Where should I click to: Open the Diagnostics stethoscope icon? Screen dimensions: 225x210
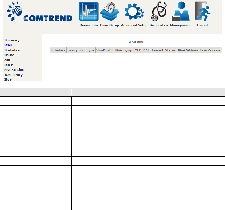pos(159,12)
